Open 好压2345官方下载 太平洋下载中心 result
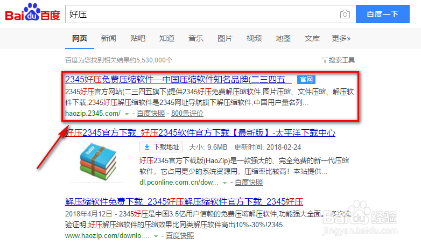 point(200,132)
